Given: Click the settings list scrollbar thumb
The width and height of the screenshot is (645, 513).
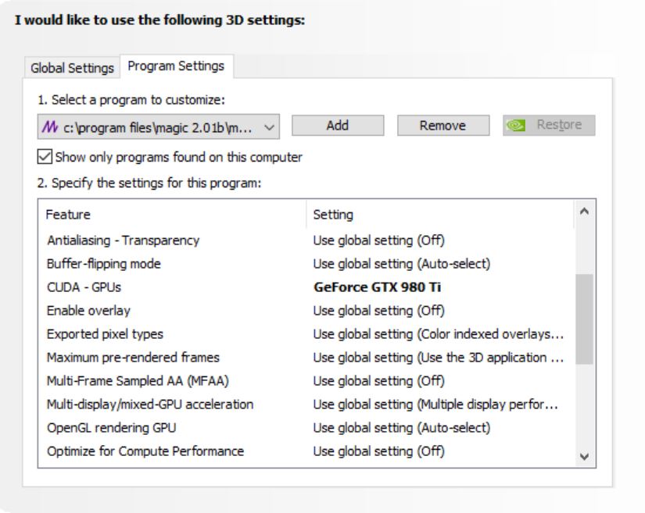Looking at the screenshot, I should pyautogui.click(x=584, y=319).
